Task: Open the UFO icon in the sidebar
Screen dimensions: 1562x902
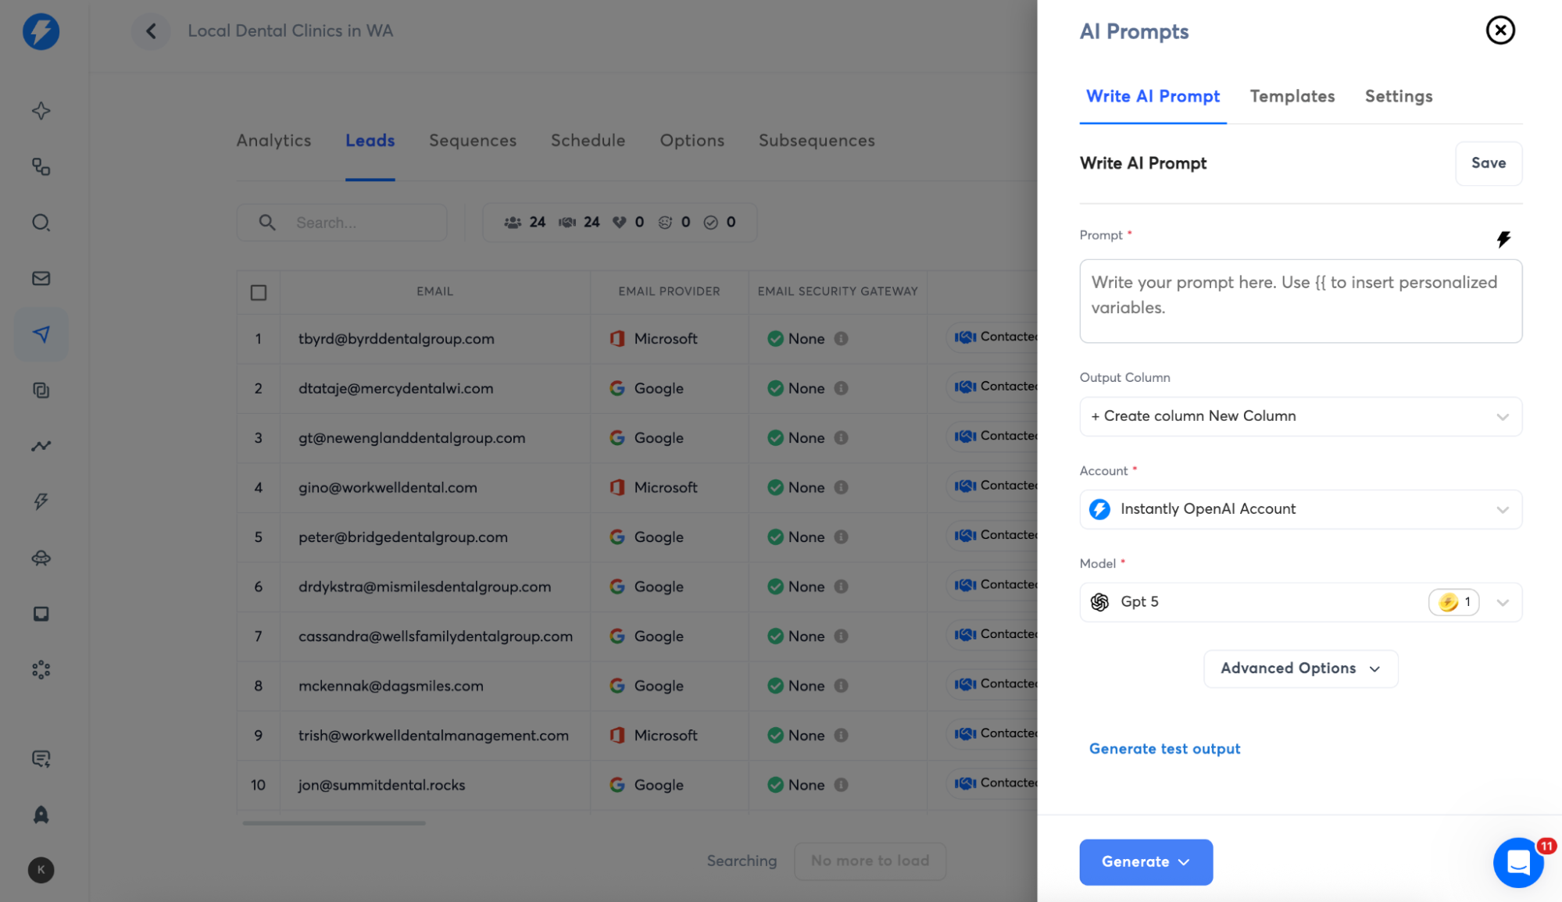Action: pos(41,558)
